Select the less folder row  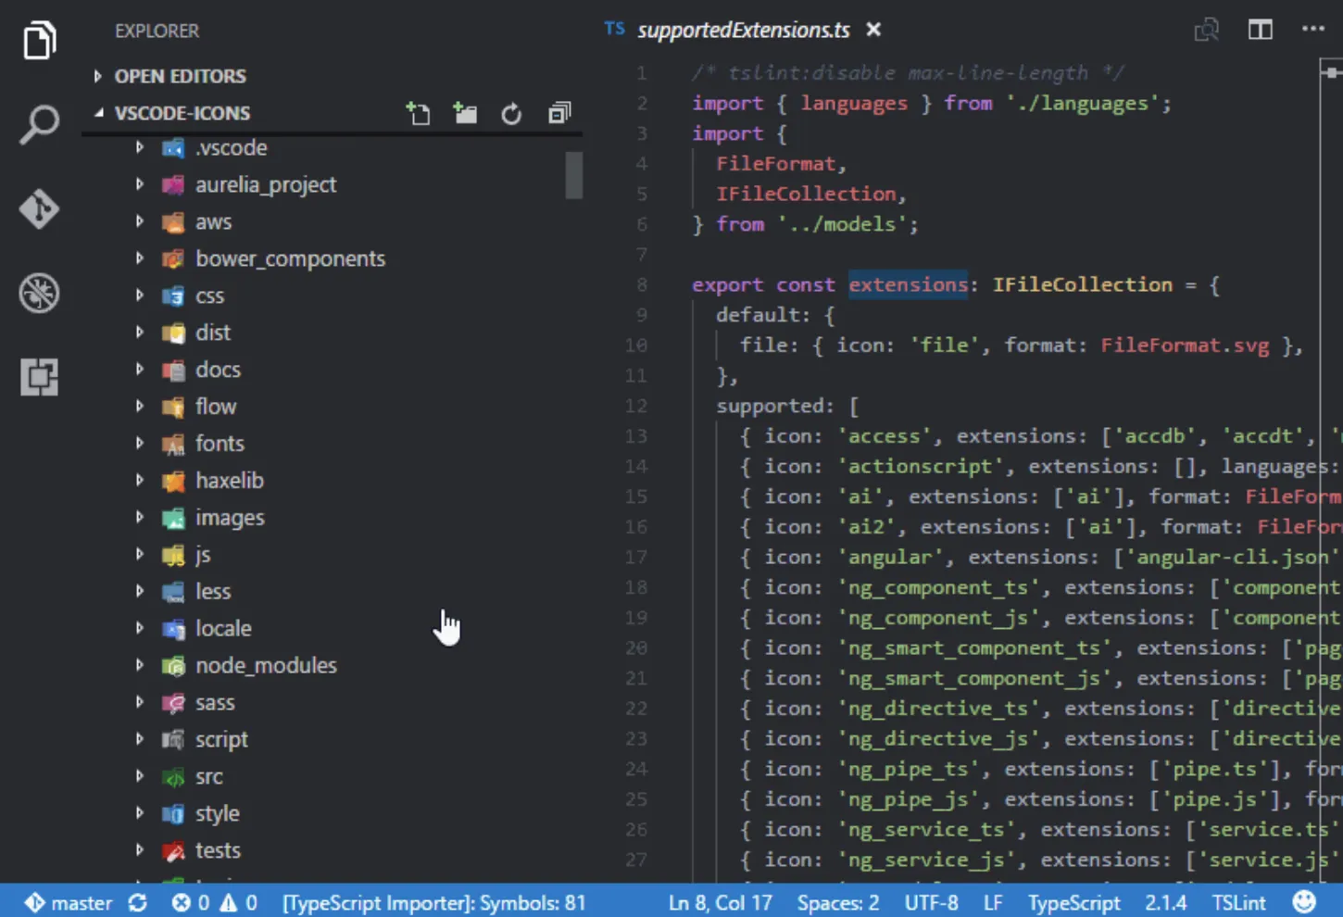[333, 591]
